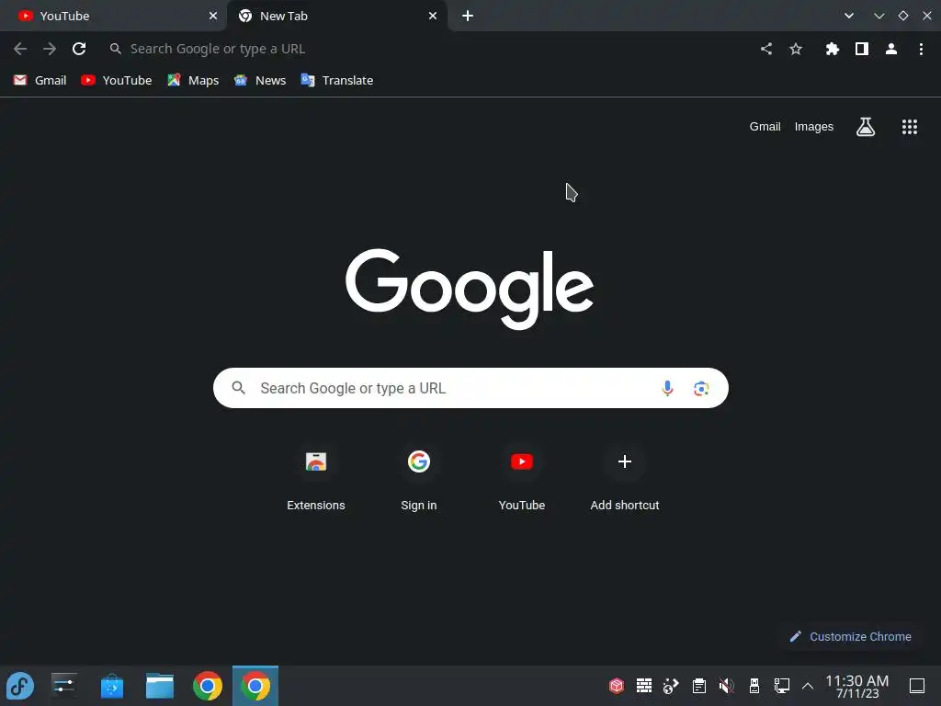Open Chrome's three-dot menu
The image size is (941, 706).
pyautogui.click(x=921, y=49)
